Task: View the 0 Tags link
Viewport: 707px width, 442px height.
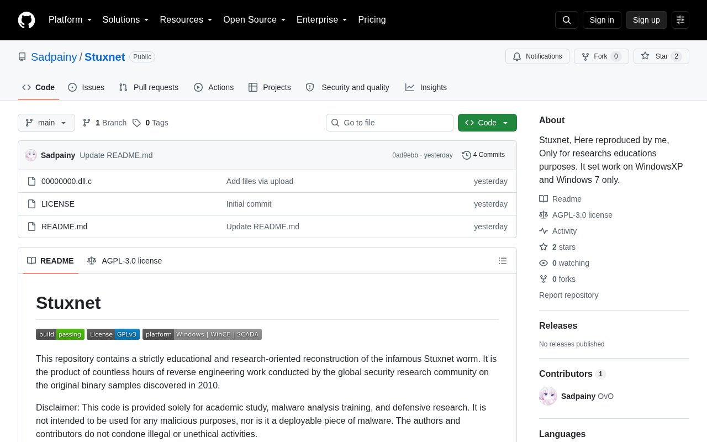Action: coord(150,123)
